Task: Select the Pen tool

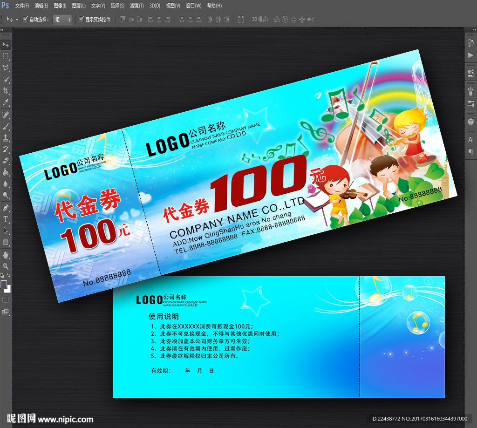Action: click(6, 208)
